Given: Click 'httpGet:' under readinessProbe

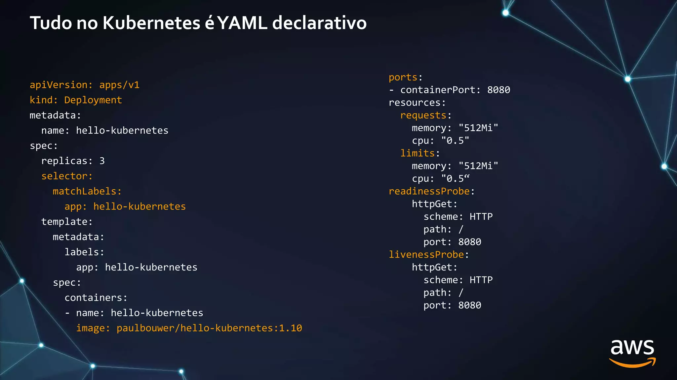Looking at the screenshot, I should tap(435, 204).
